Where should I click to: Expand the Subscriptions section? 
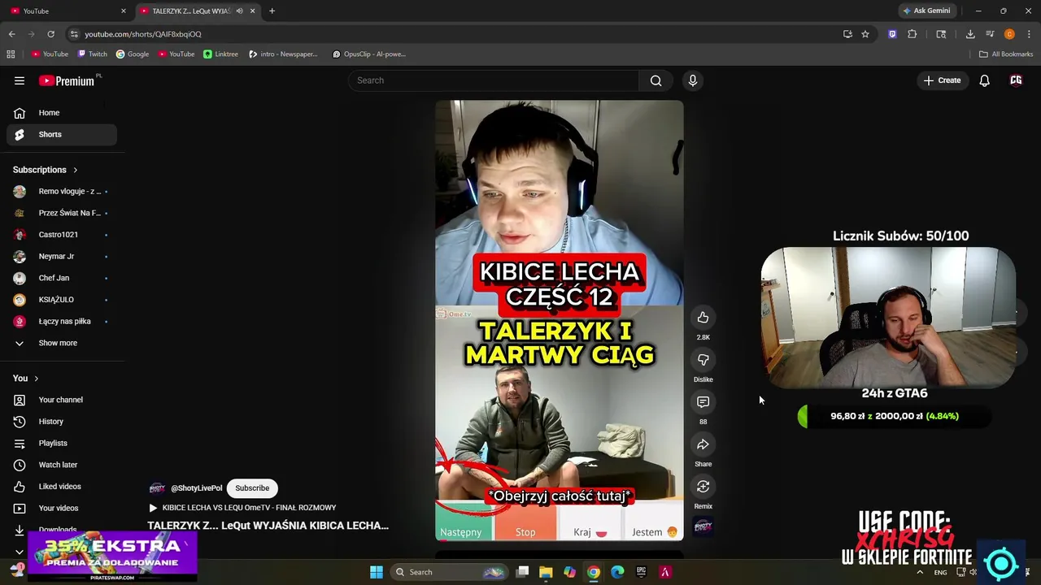click(46, 170)
